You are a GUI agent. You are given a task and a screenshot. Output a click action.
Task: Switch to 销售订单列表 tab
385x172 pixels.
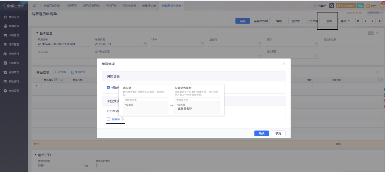pos(52,6)
